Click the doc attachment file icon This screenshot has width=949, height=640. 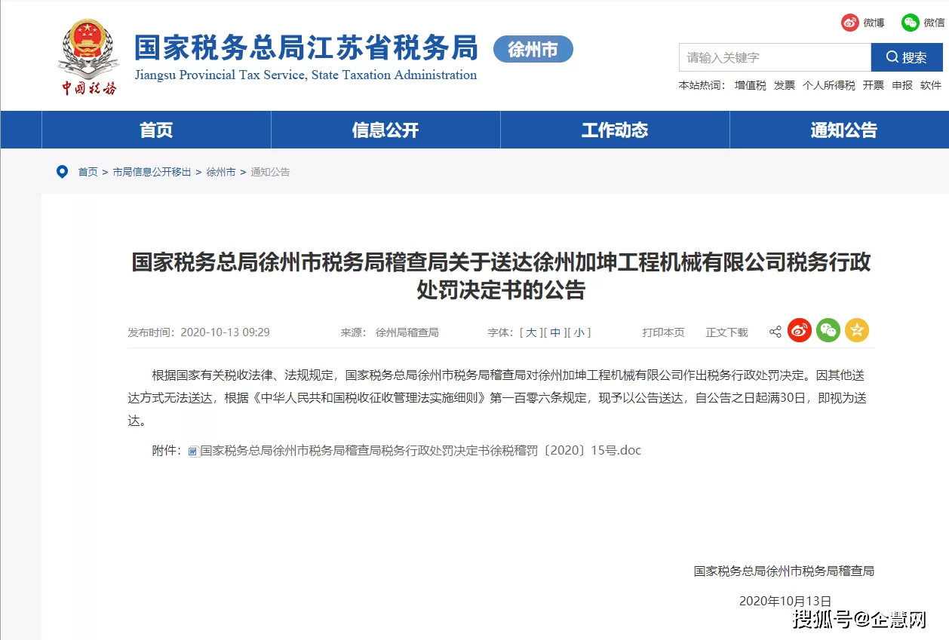194,452
